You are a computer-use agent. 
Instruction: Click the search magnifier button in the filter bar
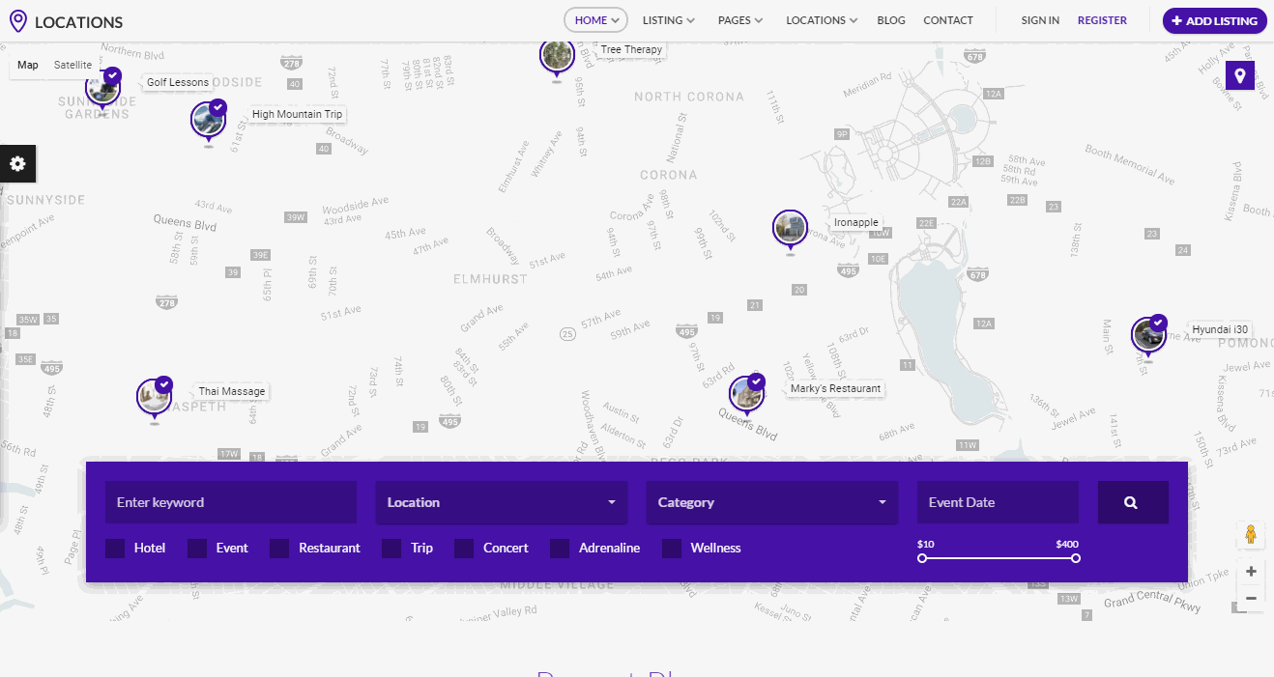pos(1132,501)
